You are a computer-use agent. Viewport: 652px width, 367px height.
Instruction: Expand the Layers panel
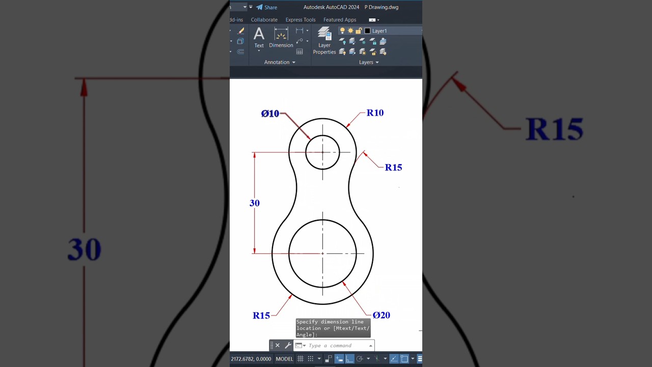[369, 62]
